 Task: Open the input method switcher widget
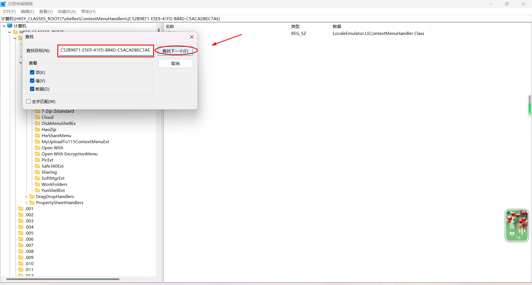point(517,225)
